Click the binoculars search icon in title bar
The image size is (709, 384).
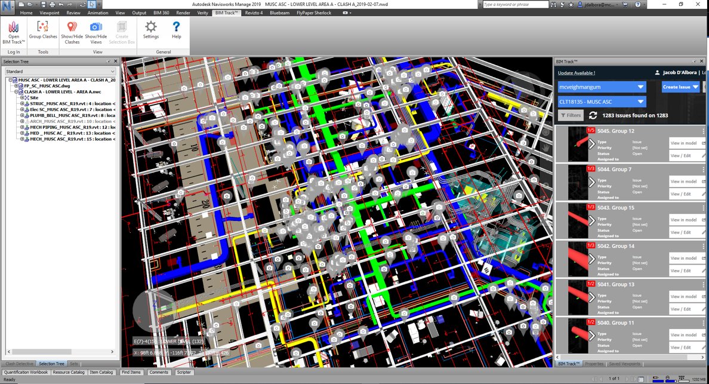click(x=553, y=4)
